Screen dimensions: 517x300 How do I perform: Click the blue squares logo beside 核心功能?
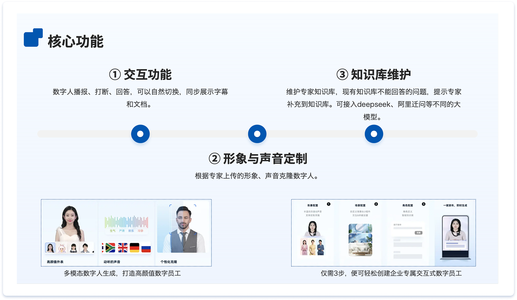[x=33, y=38]
